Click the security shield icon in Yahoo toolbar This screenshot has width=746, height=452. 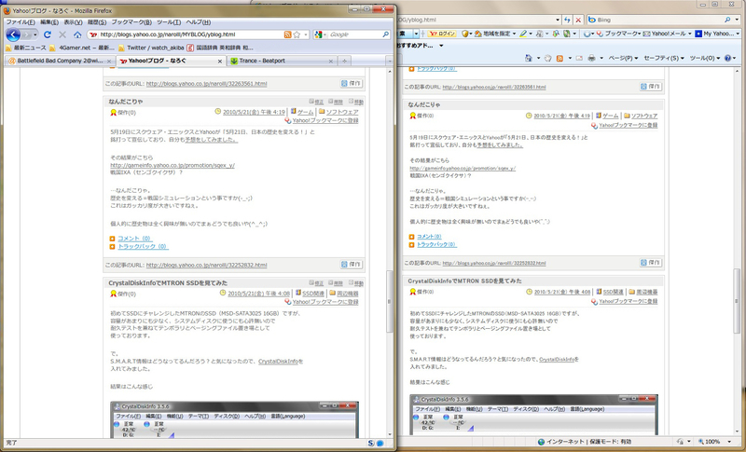pos(465,34)
